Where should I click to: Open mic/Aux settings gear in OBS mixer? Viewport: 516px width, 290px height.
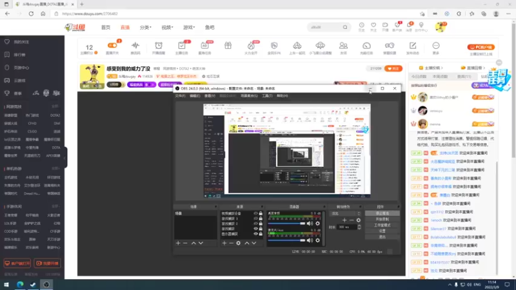317,240
